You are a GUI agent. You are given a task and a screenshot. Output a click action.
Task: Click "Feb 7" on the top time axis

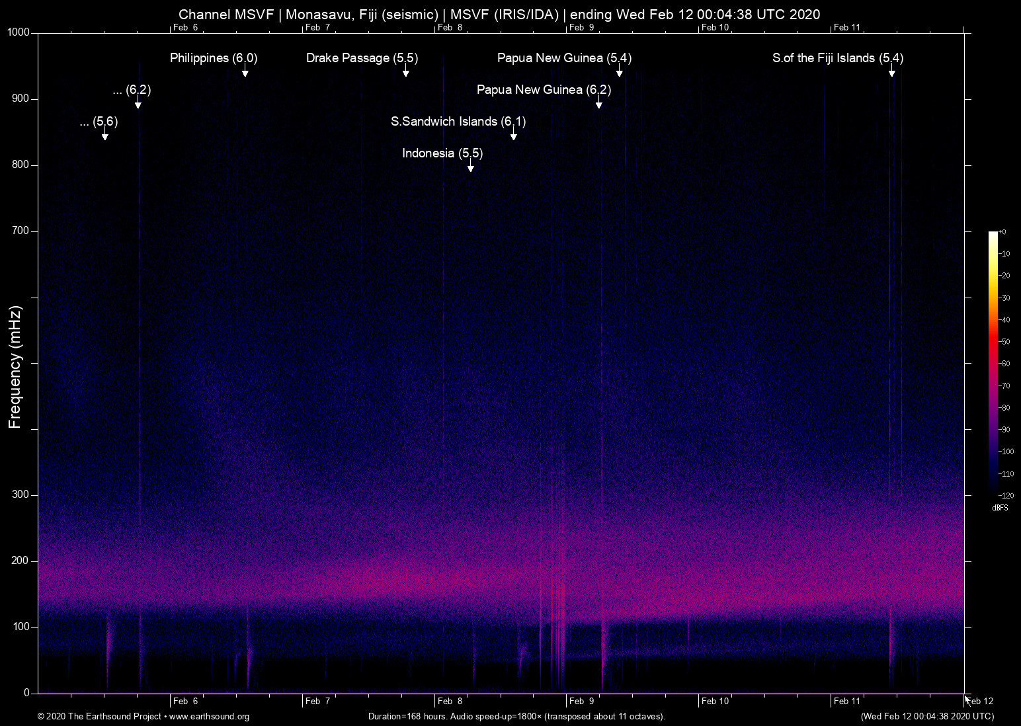coord(317,27)
